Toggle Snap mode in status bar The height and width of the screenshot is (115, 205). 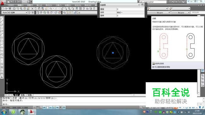click(x=34, y=107)
